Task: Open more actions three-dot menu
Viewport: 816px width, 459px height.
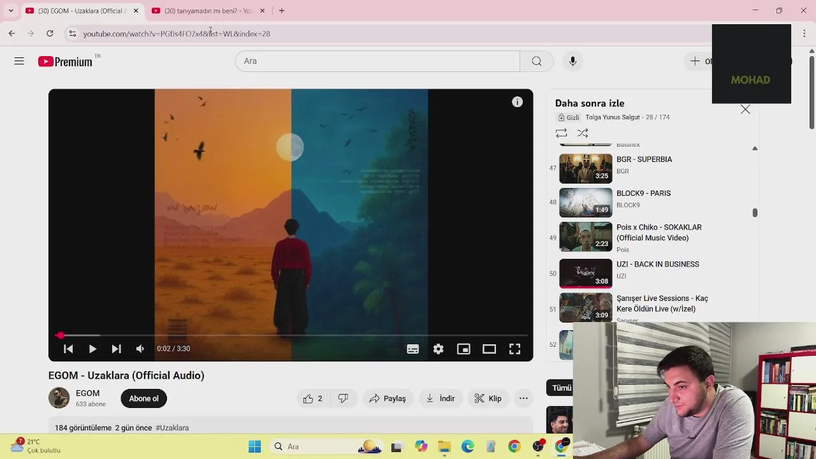Action: click(523, 398)
